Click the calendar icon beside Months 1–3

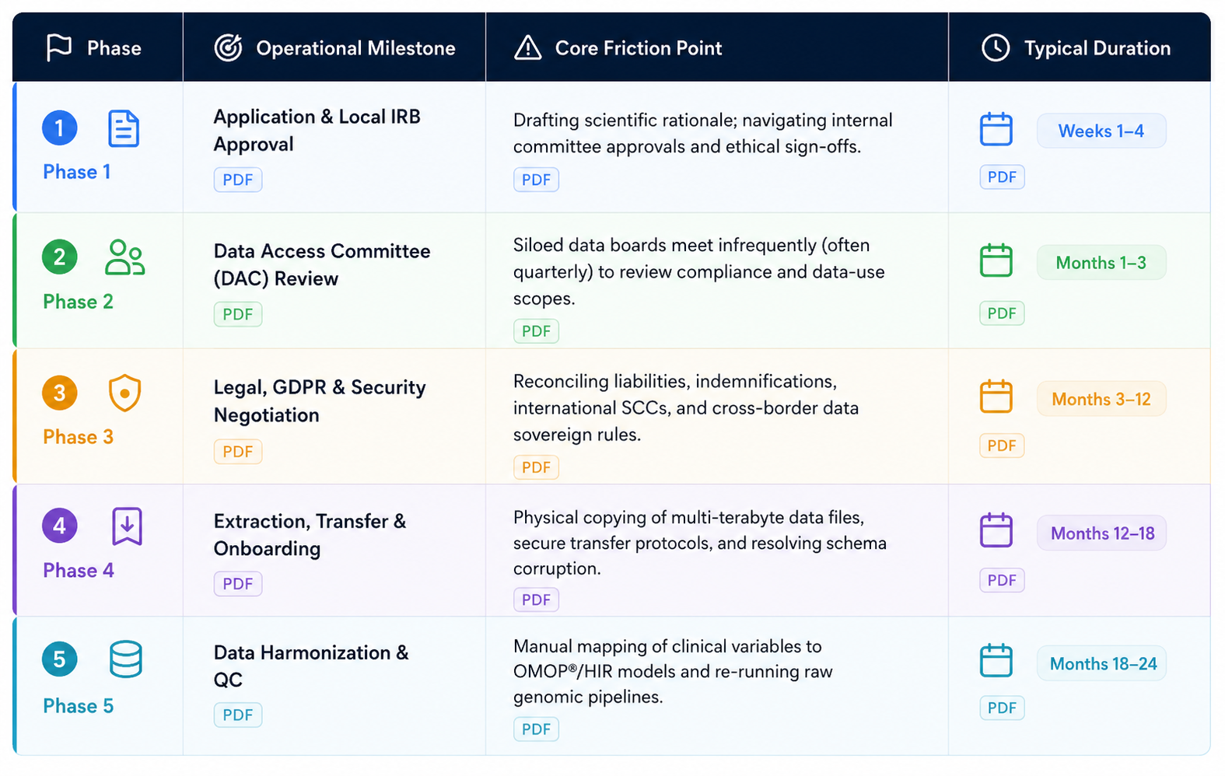(996, 260)
